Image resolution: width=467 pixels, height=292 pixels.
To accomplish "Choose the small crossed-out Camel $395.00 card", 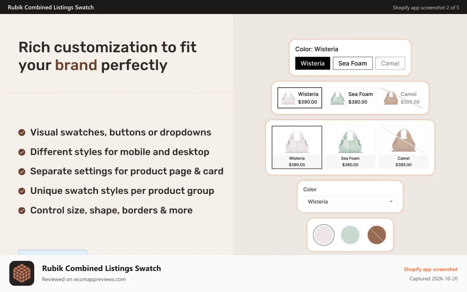I will [x=401, y=98].
